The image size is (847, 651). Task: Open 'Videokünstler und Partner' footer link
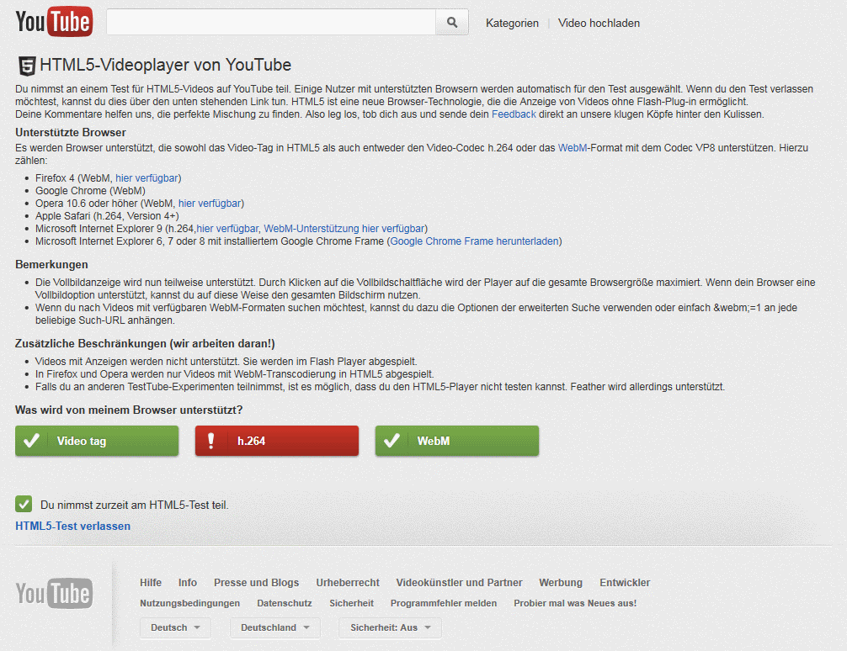(x=459, y=582)
